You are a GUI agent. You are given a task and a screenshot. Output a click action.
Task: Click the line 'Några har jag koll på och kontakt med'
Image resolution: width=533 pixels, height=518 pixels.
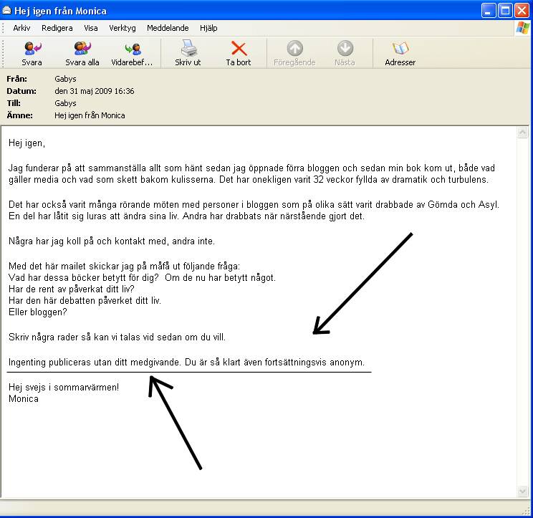(87, 241)
